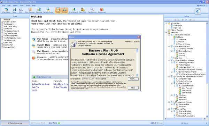The image size is (209, 126).
Task: Check off the Your Market task
Action: pos(2,29)
